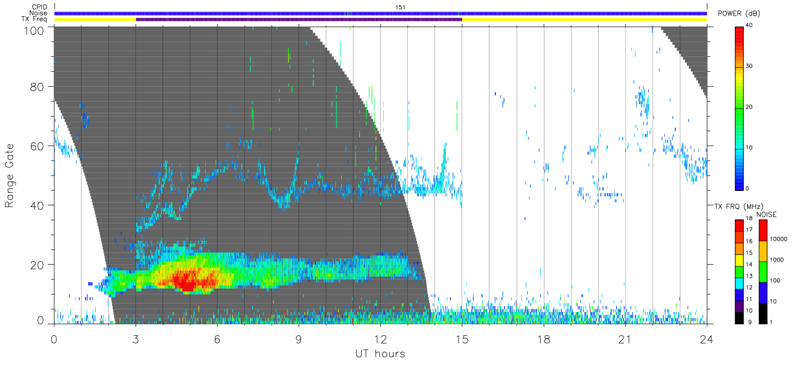Click the 6 tick label on UT hours axis
Viewport: 795px width, 367px height.
pos(218,339)
